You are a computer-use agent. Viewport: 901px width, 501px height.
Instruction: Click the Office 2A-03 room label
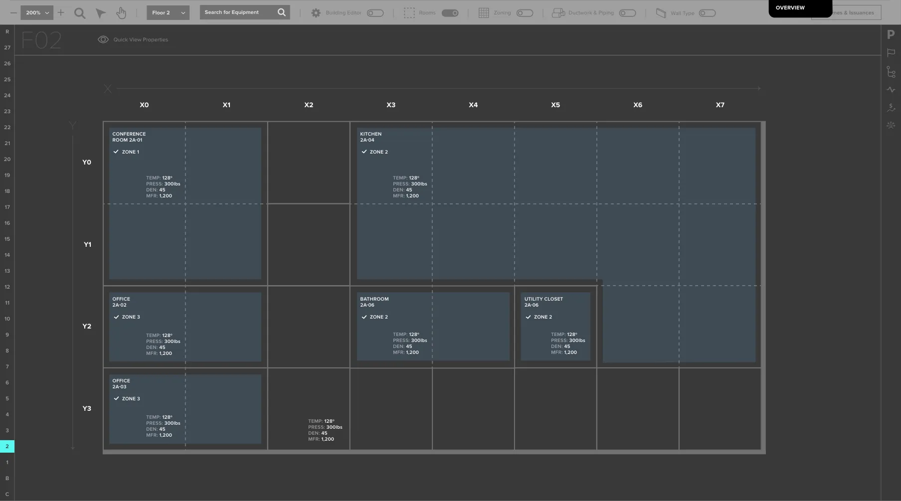tap(121, 383)
